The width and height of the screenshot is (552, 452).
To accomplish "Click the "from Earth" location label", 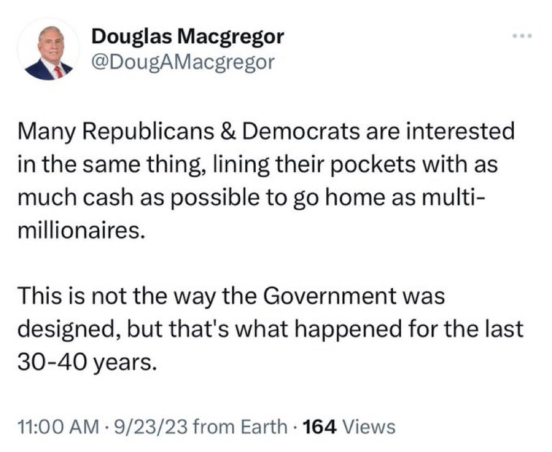I will (x=240, y=427).
